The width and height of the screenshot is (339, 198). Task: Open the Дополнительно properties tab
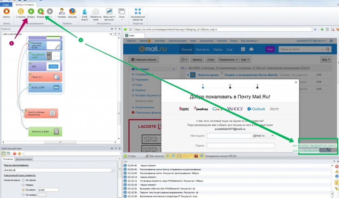[x=24, y=159]
